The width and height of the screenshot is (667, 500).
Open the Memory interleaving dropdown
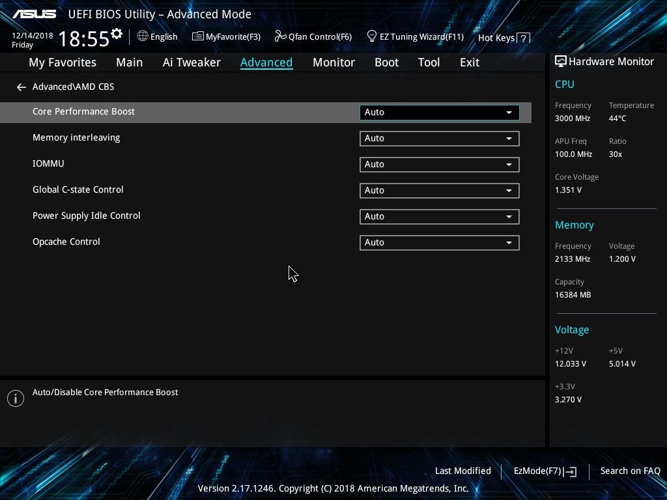click(x=439, y=139)
